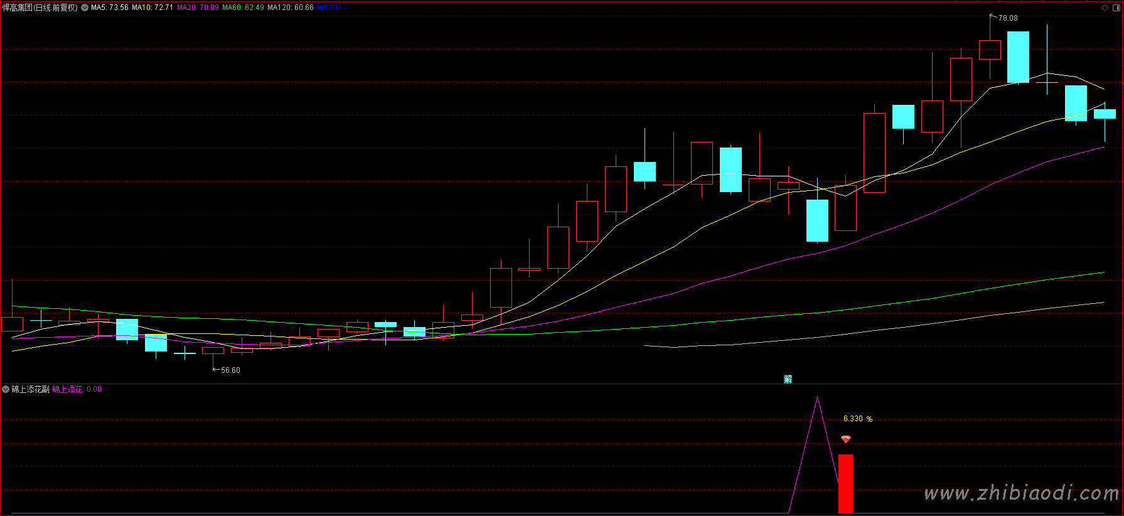Click the 悍高集团(日线.前复权) chart title
This screenshot has width=1124, height=516.
tap(40, 8)
